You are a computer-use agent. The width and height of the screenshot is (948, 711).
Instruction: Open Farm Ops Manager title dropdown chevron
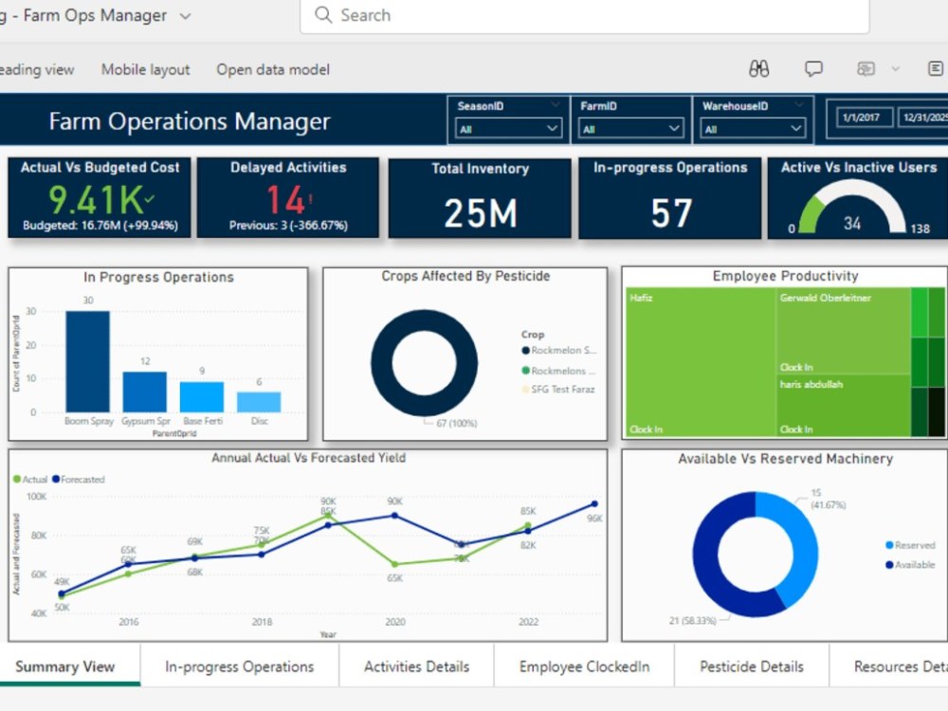pos(186,16)
